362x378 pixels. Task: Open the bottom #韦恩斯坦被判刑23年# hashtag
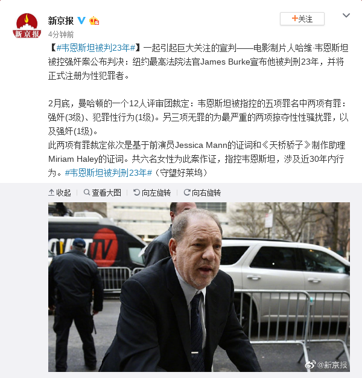point(109,173)
